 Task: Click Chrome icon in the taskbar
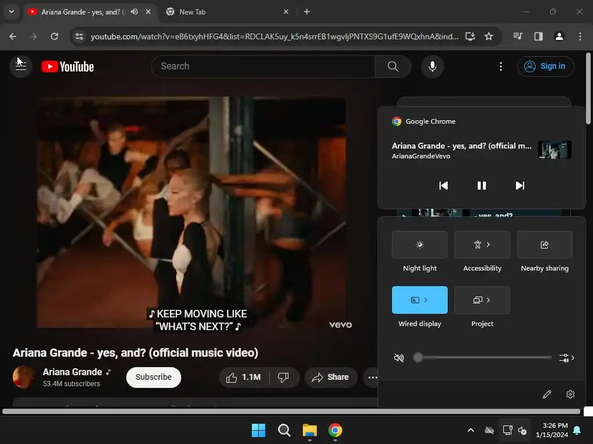335,430
